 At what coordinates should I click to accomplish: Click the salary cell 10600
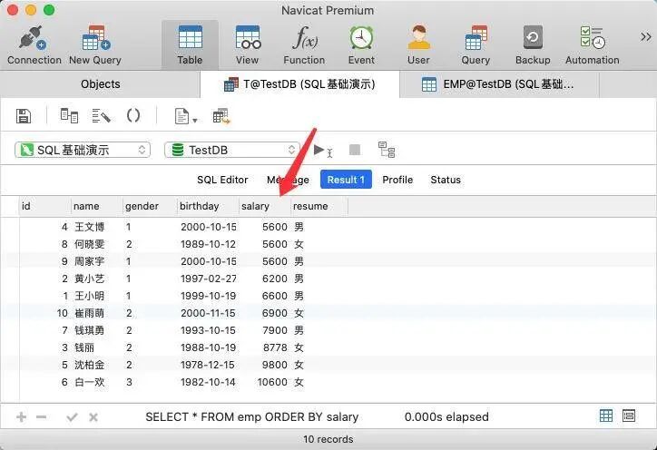coord(272,382)
